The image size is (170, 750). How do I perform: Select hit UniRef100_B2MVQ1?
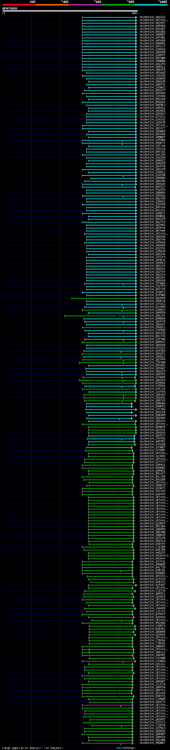coord(152,383)
